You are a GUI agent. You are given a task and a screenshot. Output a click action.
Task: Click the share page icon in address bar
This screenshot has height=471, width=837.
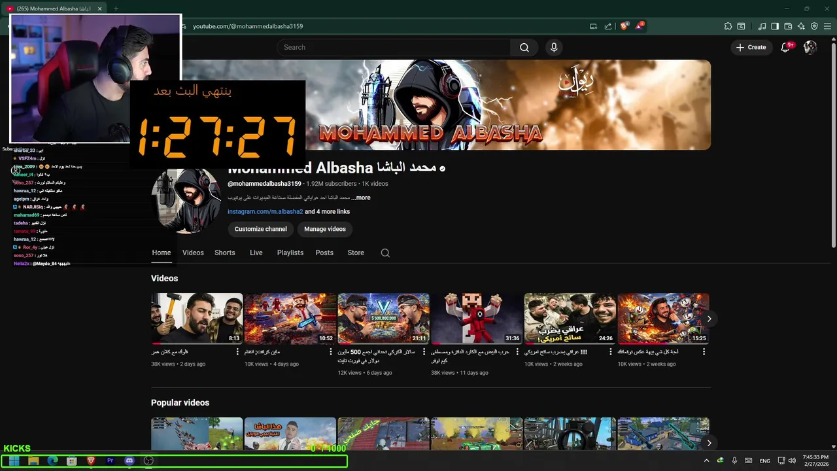608,26
